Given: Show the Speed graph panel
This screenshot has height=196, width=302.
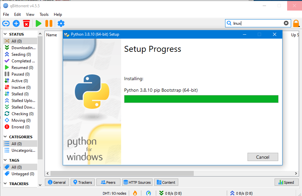Looking at the screenshot, I should point(286,182).
